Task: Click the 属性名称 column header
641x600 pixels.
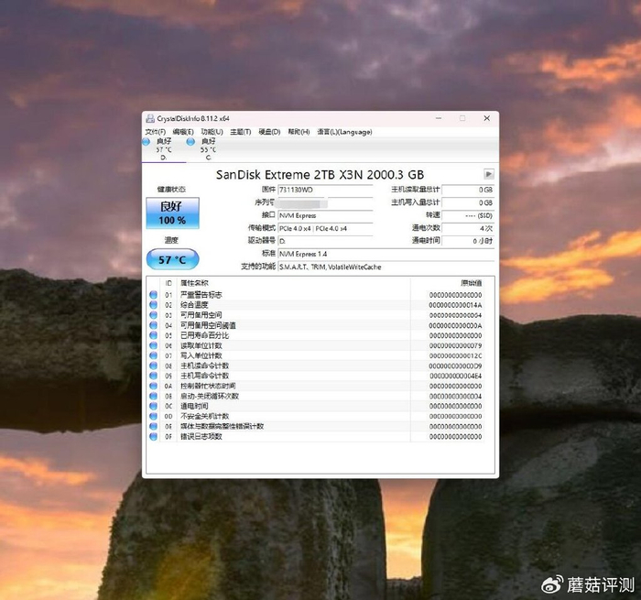Action: [194, 283]
